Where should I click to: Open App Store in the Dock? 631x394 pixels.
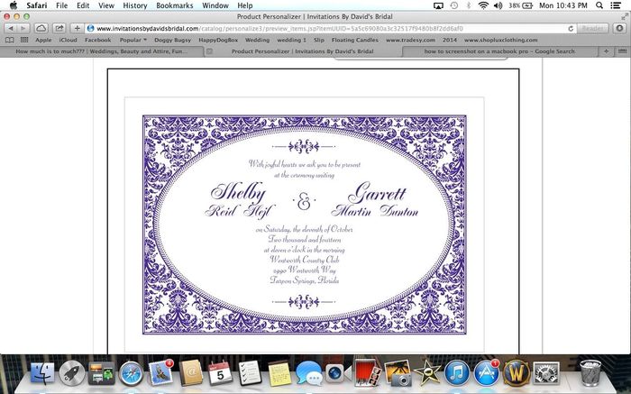[486, 372]
